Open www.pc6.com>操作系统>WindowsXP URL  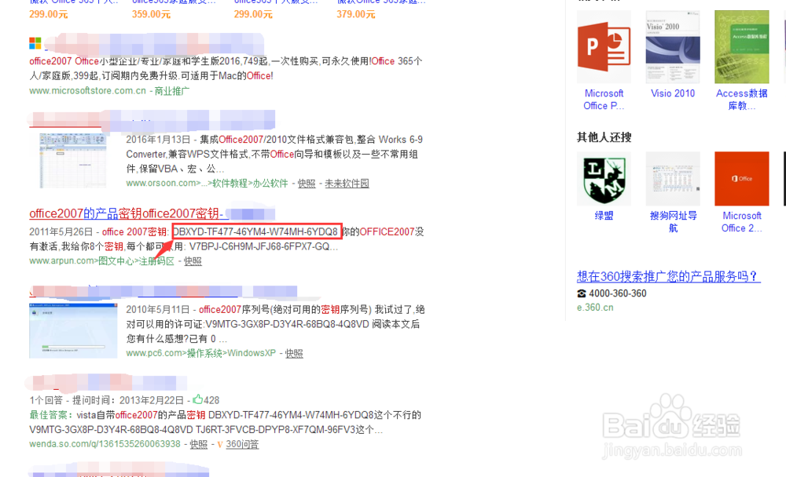click(200, 353)
